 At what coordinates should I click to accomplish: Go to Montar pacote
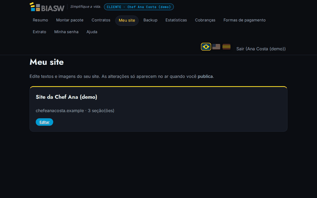coord(70,20)
